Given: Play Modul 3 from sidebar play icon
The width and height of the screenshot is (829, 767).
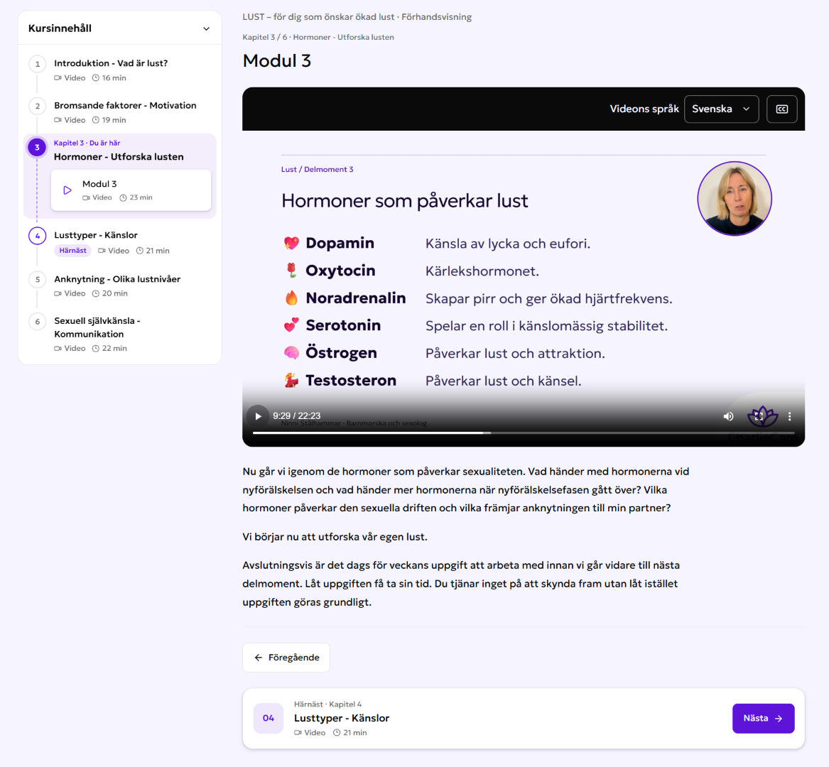Looking at the screenshot, I should coord(67,190).
